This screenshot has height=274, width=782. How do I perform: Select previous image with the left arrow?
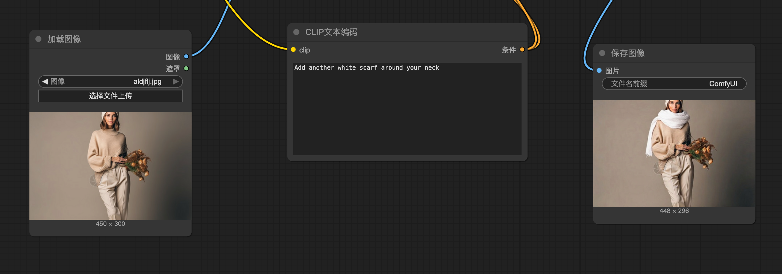(45, 82)
